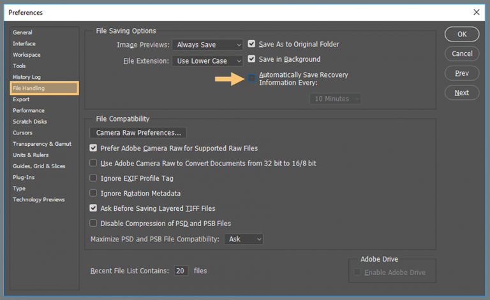The height and width of the screenshot is (300, 490).
Task: Close the Preferences dialog window
Action: coord(476,11)
